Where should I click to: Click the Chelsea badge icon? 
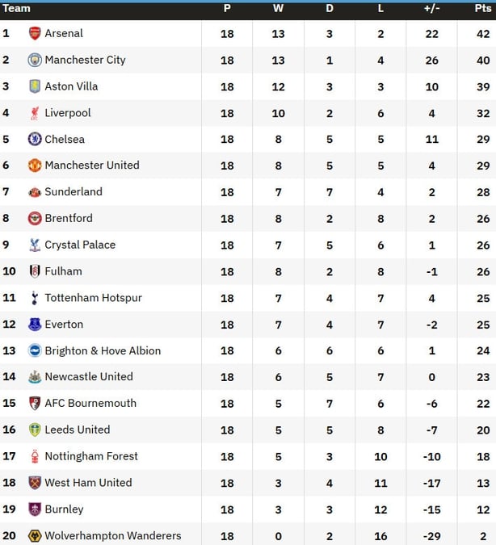(35, 139)
